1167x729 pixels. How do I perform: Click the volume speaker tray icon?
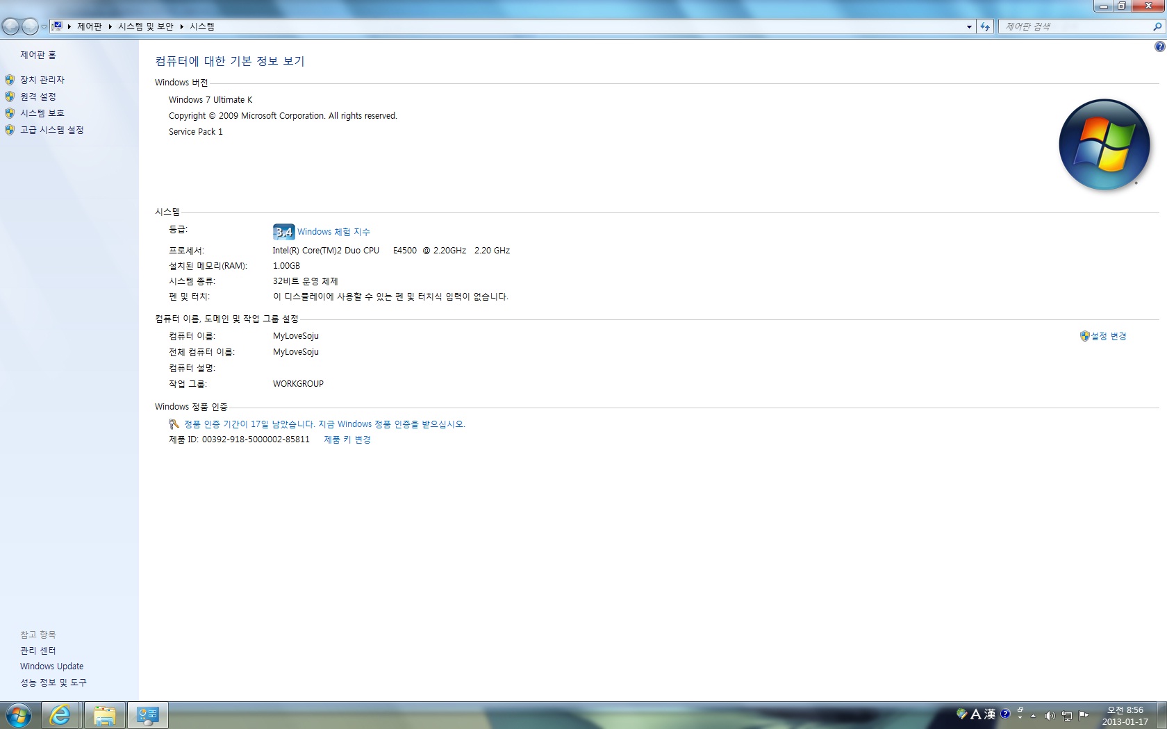1050,716
